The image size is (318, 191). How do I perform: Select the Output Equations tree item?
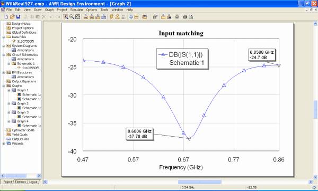click(x=24, y=81)
